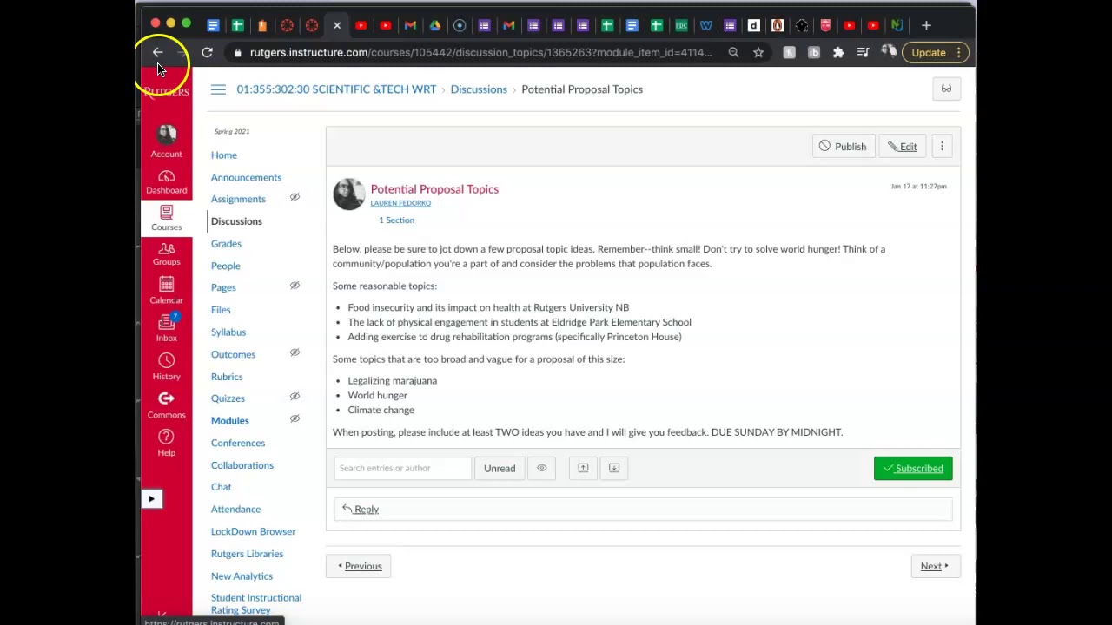The width and height of the screenshot is (1112, 625).
Task: Click the author avatar of the discussion
Action: 348,194
